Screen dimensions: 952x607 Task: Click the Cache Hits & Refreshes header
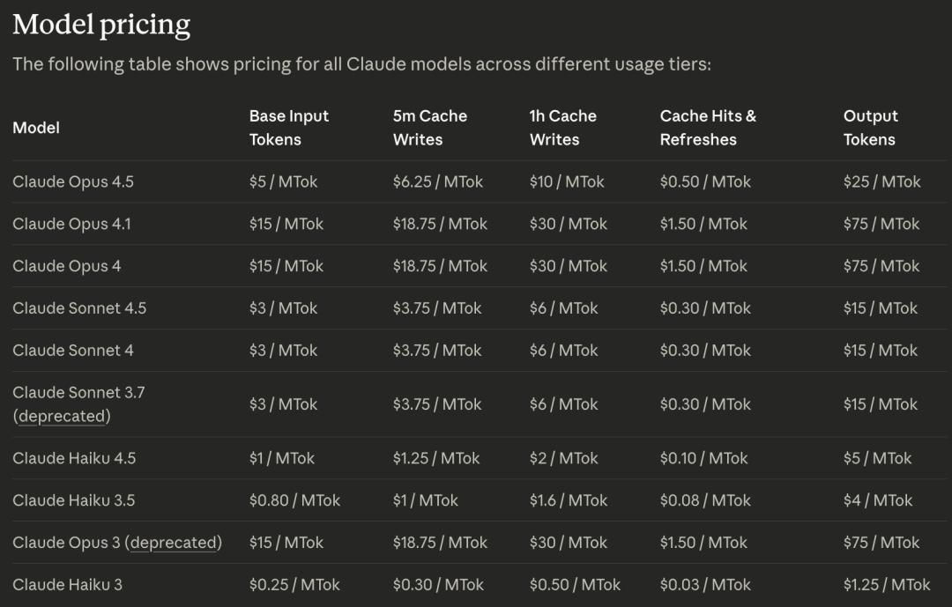707,128
